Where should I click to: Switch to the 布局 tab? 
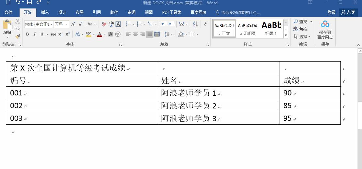tap(79, 12)
